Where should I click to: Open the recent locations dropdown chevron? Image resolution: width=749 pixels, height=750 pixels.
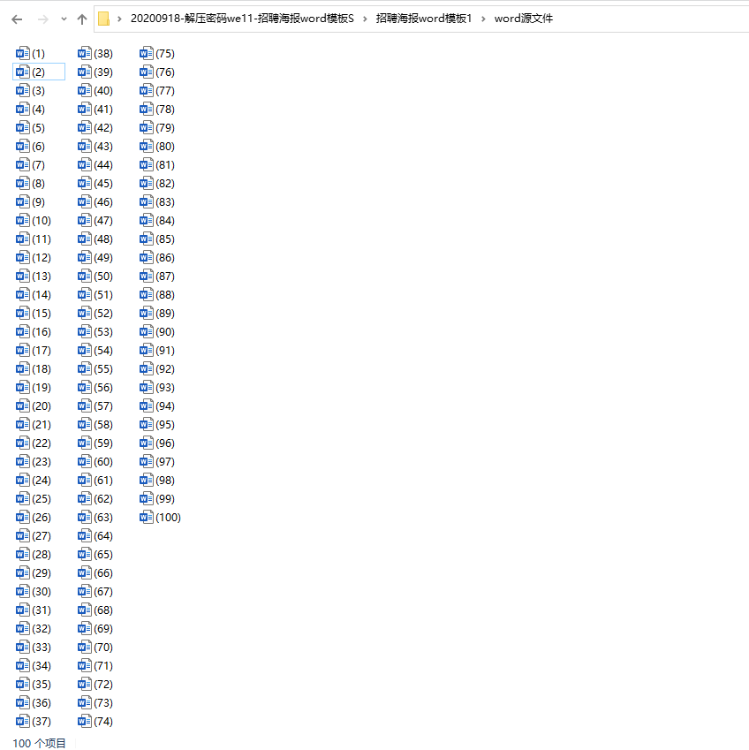point(64,19)
